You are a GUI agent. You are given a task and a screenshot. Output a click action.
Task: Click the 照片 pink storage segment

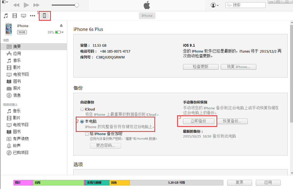click(23, 183)
